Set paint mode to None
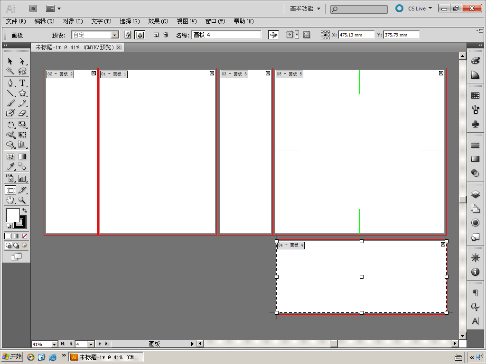This screenshot has height=364, width=486. click(x=25, y=236)
